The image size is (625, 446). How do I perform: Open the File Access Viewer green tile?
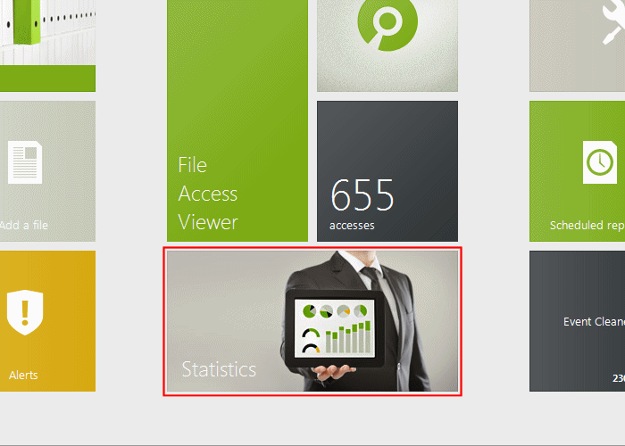pyautogui.click(x=237, y=120)
